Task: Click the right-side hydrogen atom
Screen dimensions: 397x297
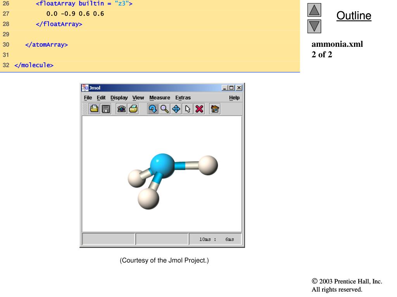Action: [208, 166]
